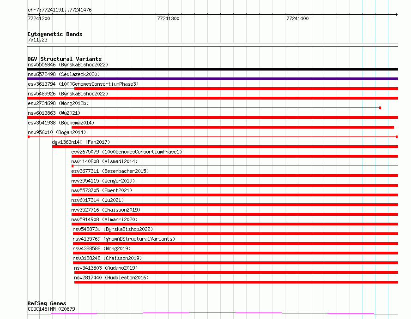Click the purple nsv6572498 variant bar

pyautogui.click(x=212, y=79)
